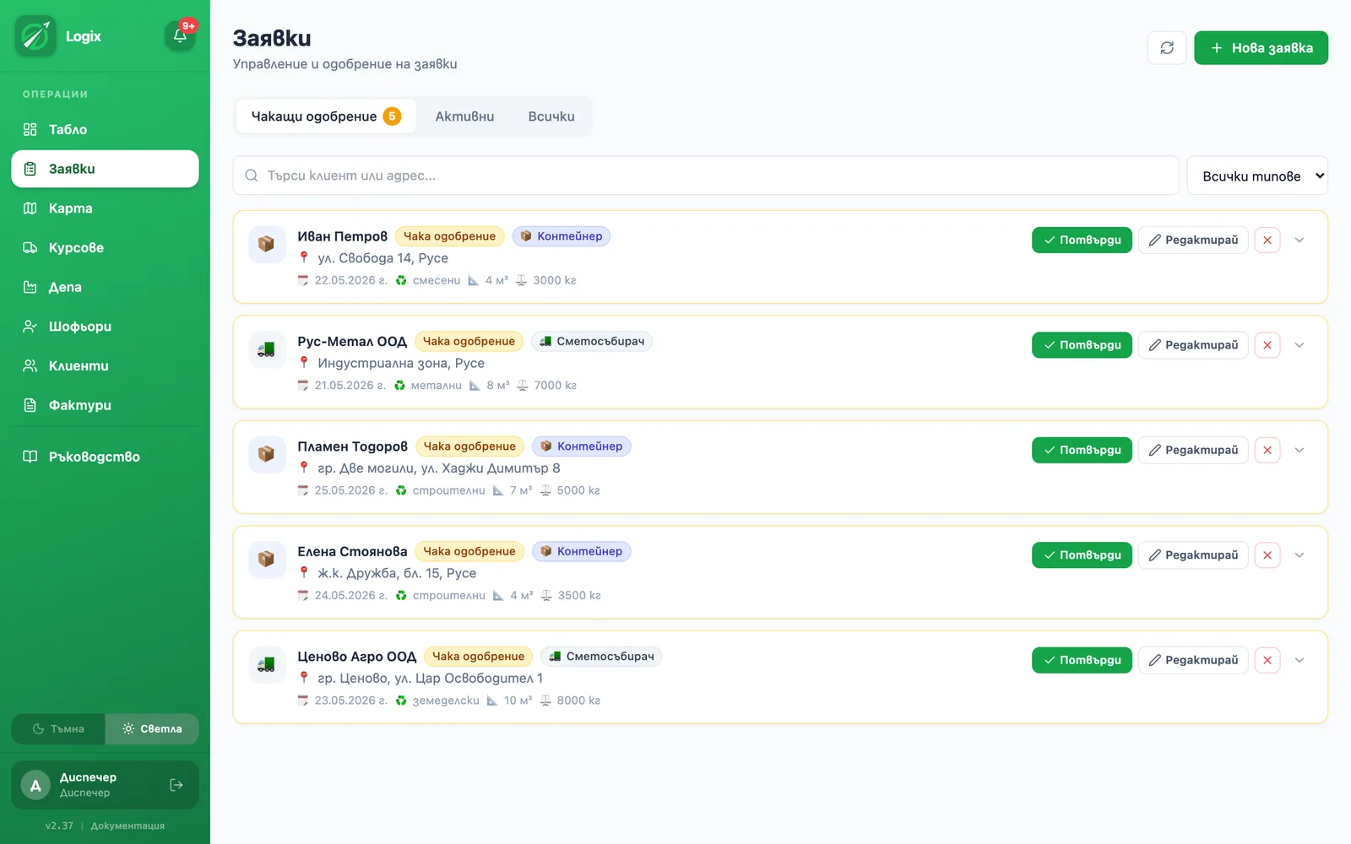Reject Рус-Метал ООД request with X
The image size is (1351, 844).
(x=1267, y=345)
